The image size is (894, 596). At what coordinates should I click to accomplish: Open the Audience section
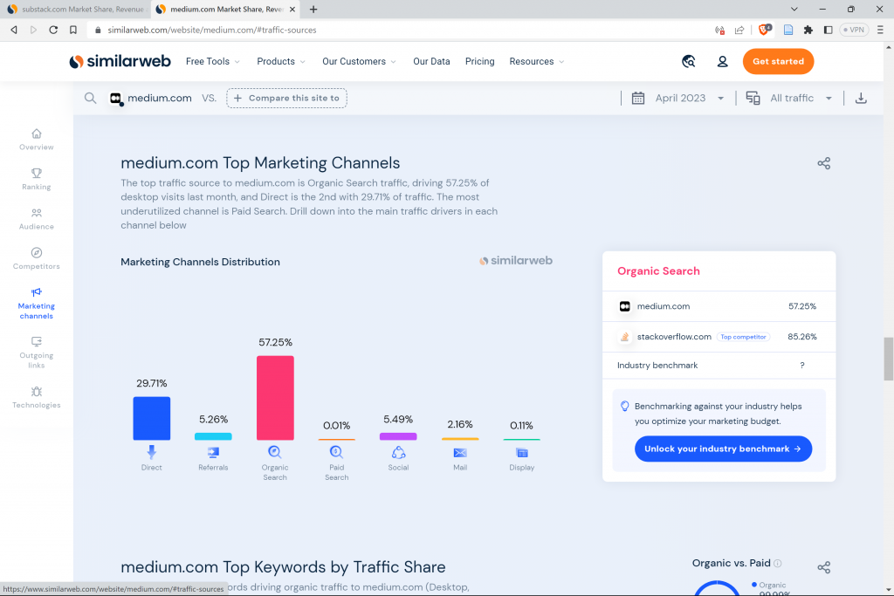coord(36,219)
